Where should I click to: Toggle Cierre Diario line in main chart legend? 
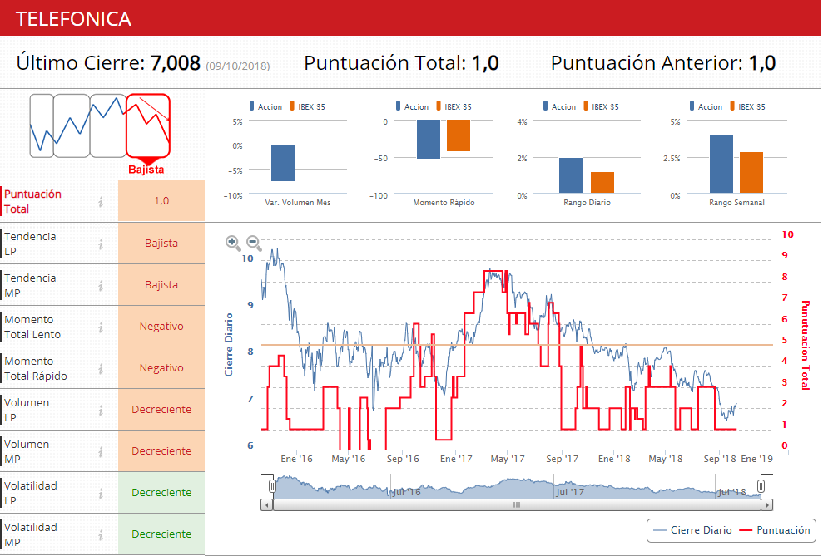(x=692, y=530)
